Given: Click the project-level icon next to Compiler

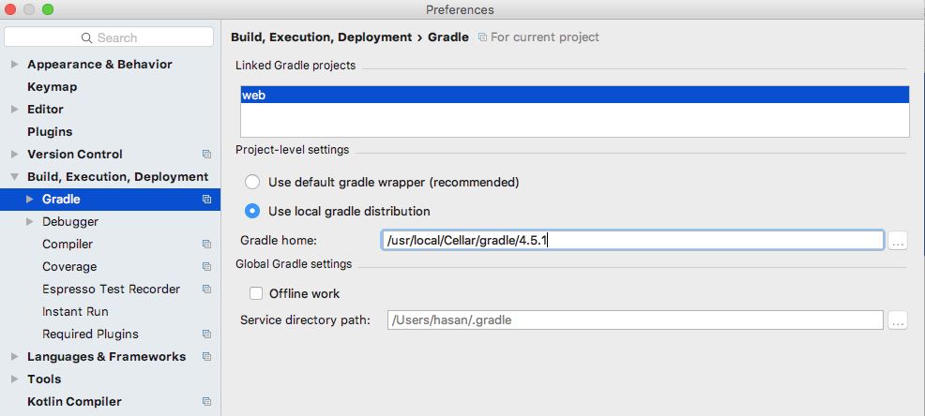Looking at the screenshot, I should click(206, 244).
